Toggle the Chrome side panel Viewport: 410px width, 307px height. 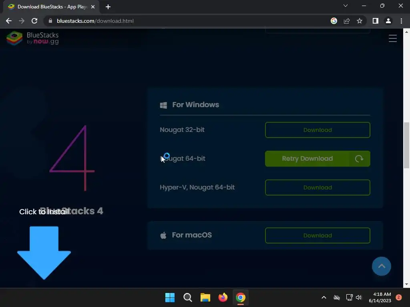375,21
